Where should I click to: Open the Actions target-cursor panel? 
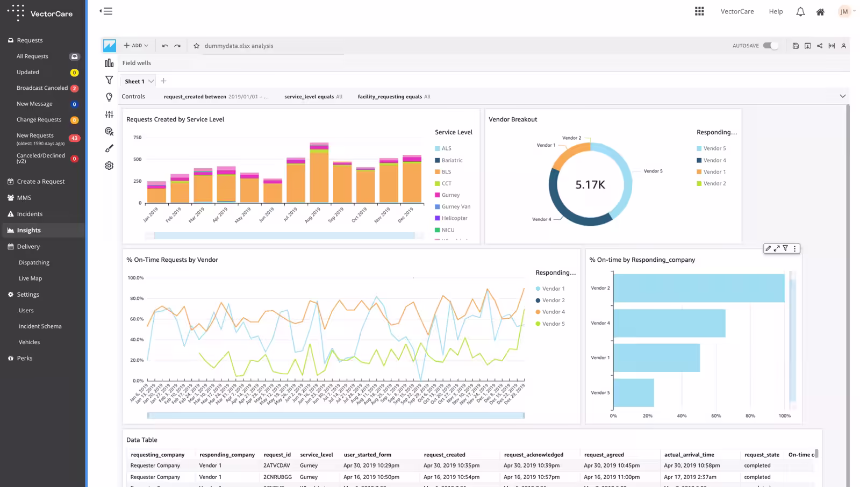[109, 131]
